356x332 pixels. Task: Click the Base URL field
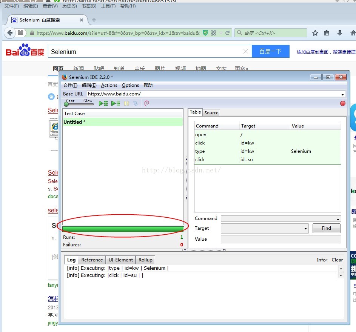click(x=213, y=94)
